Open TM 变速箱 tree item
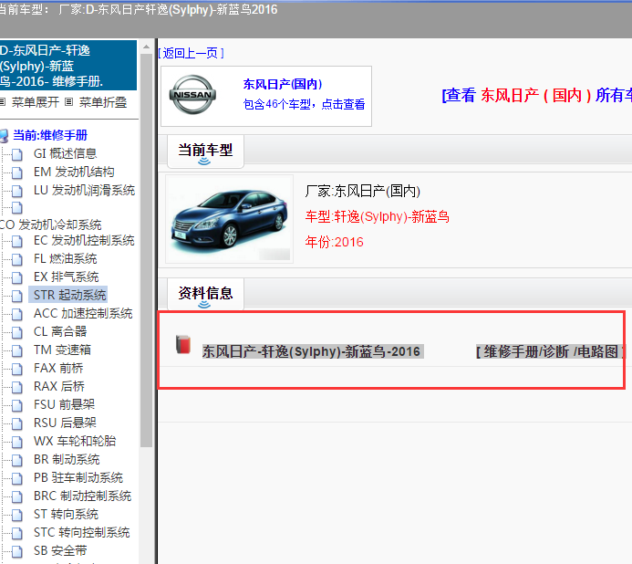Image resolution: width=632 pixels, height=564 pixels. (x=63, y=350)
